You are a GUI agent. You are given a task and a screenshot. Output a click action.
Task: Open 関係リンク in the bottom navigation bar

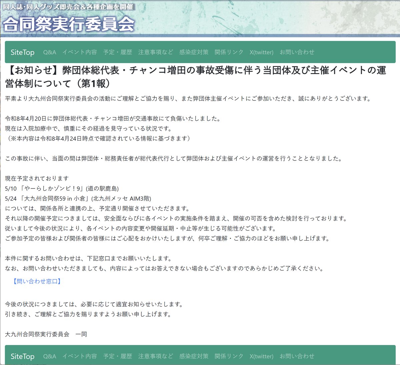[229, 356]
